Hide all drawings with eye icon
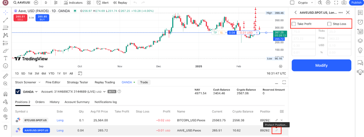Viewport: 364px width, 137px height. click(x=5, y=117)
